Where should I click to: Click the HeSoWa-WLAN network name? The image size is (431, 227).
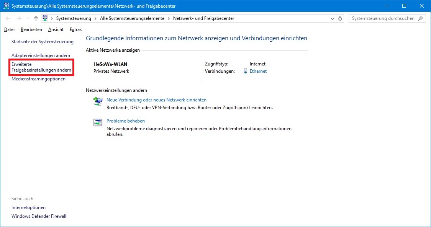110,64
